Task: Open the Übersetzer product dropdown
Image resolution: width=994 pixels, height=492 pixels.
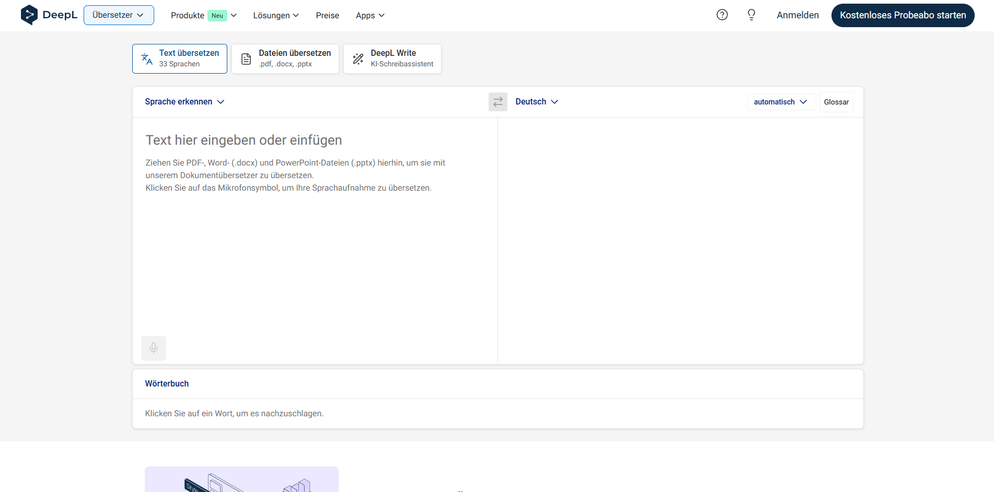Action: [x=119, y=15]
